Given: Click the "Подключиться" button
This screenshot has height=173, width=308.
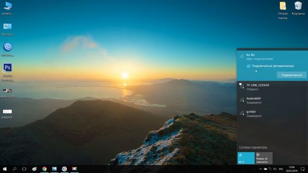Looking at the screenshot, I should [292, 75].
